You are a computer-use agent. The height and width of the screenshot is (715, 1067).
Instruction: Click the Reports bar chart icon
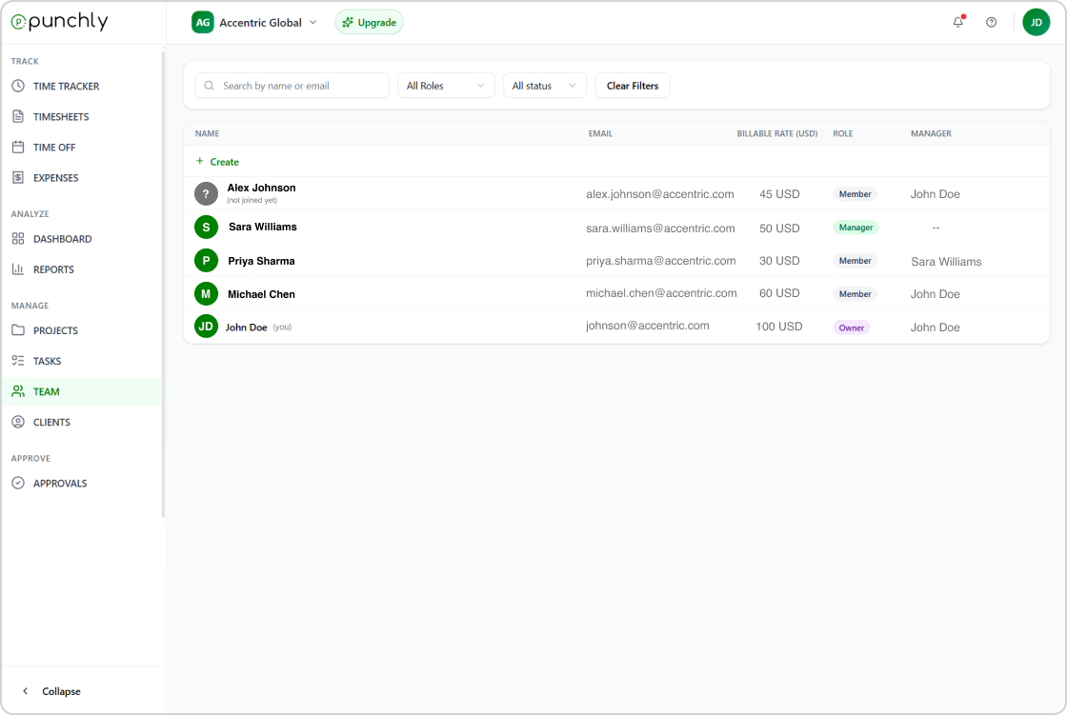coord(18,269)
